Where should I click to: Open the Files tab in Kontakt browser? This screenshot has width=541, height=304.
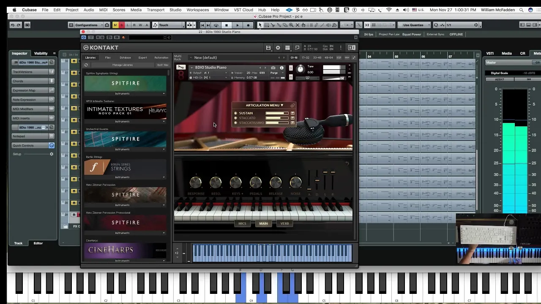108,57
